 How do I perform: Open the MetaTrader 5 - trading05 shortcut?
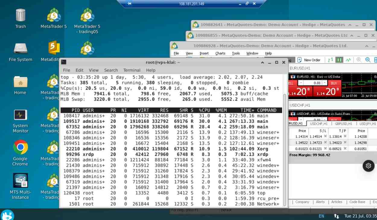87,21
